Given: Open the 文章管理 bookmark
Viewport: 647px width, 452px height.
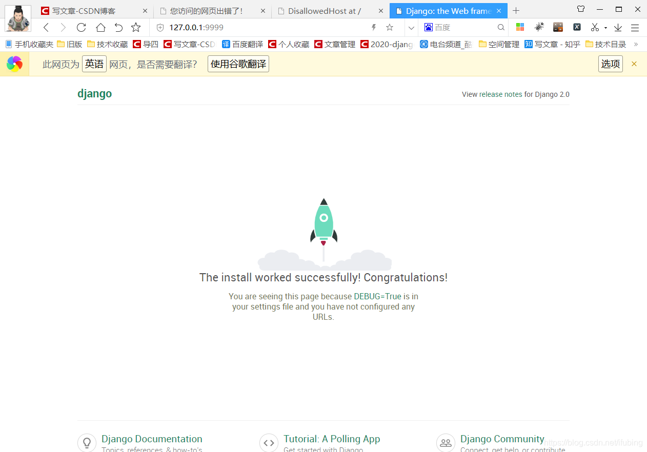Looking at the screenshot, I should coord(335,45).
